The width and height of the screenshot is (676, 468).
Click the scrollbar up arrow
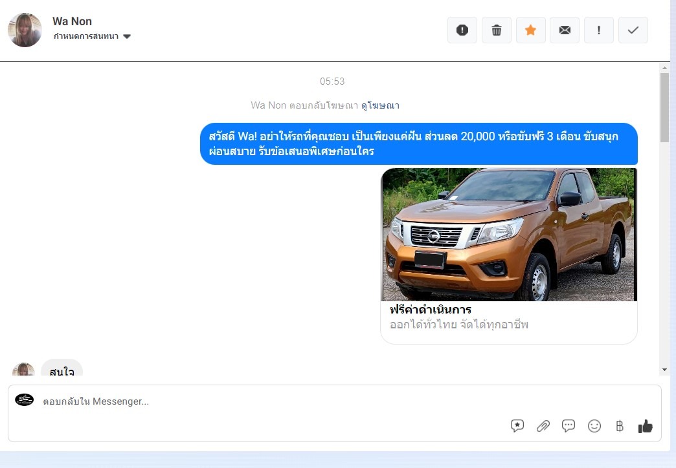click(x=664, y=68)
